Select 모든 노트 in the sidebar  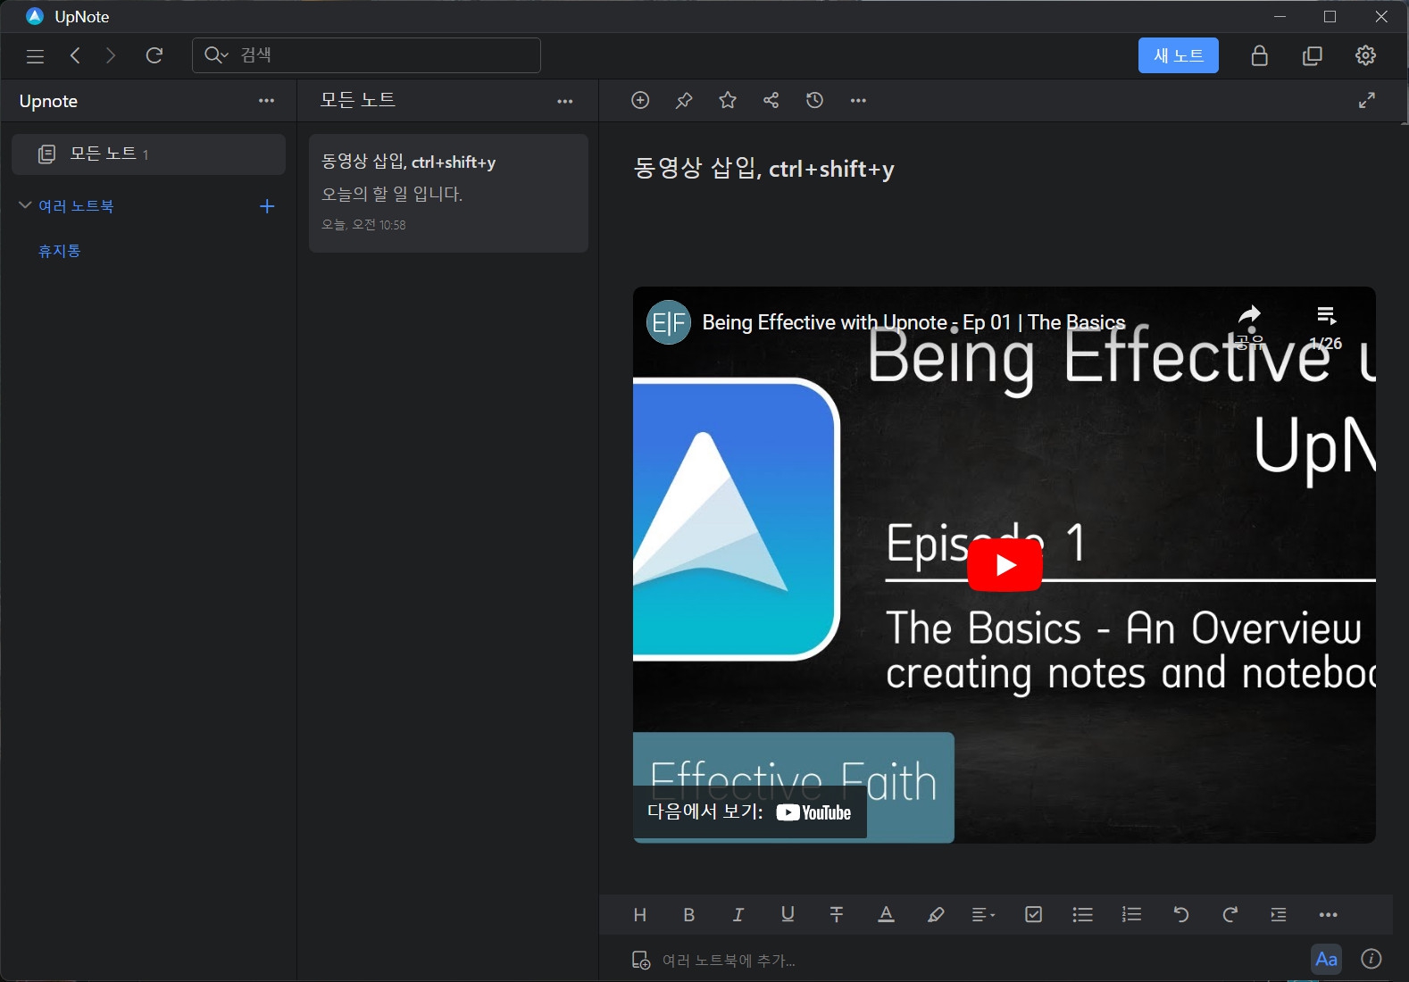[x=148, y=154]
